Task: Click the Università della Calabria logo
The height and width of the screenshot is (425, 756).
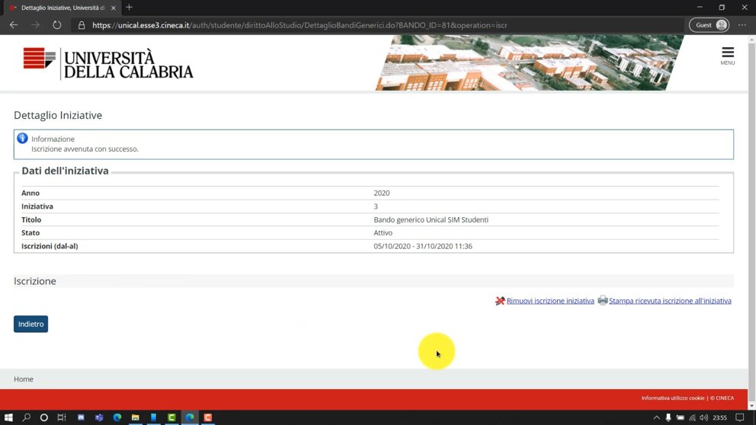Action: click(x=108, y=64)
